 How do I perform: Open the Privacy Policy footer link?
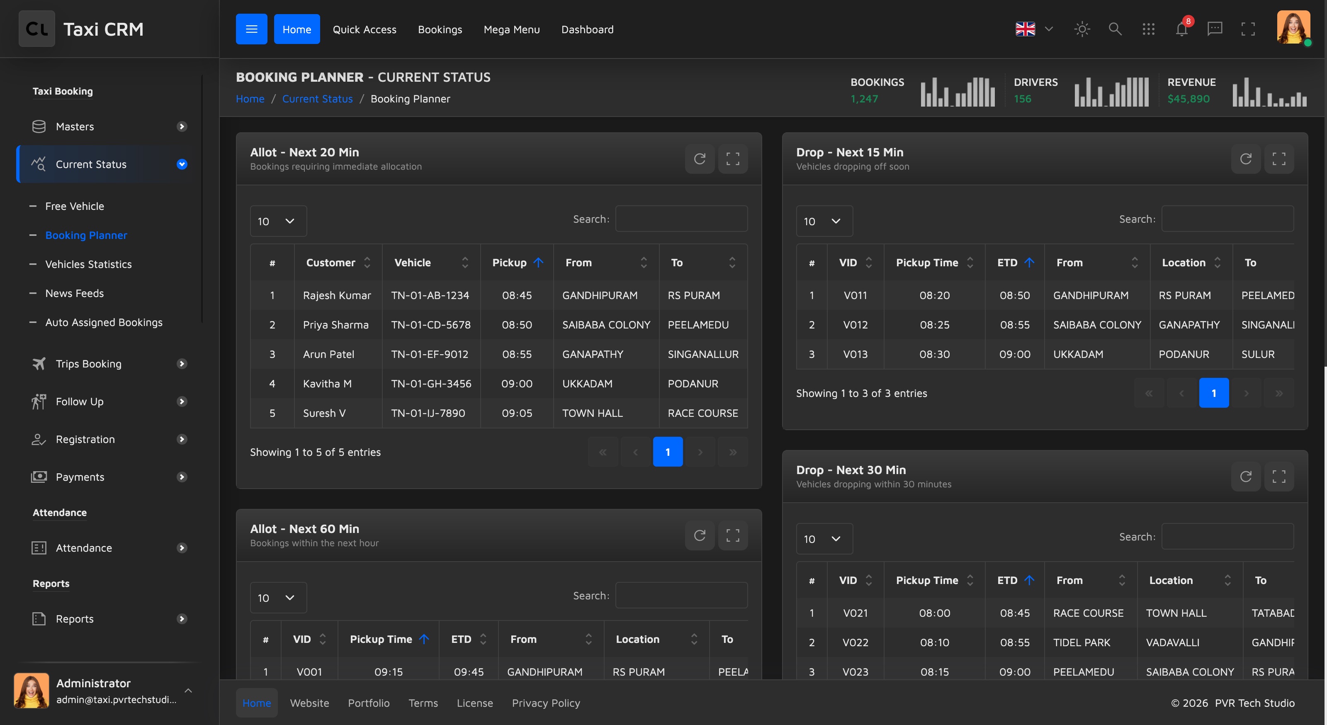point(546,703)
